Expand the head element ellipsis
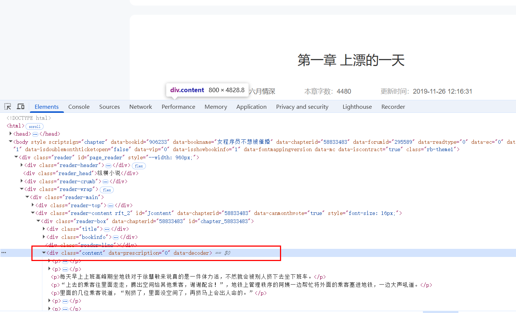516x313 pixels. coord(35,134)
